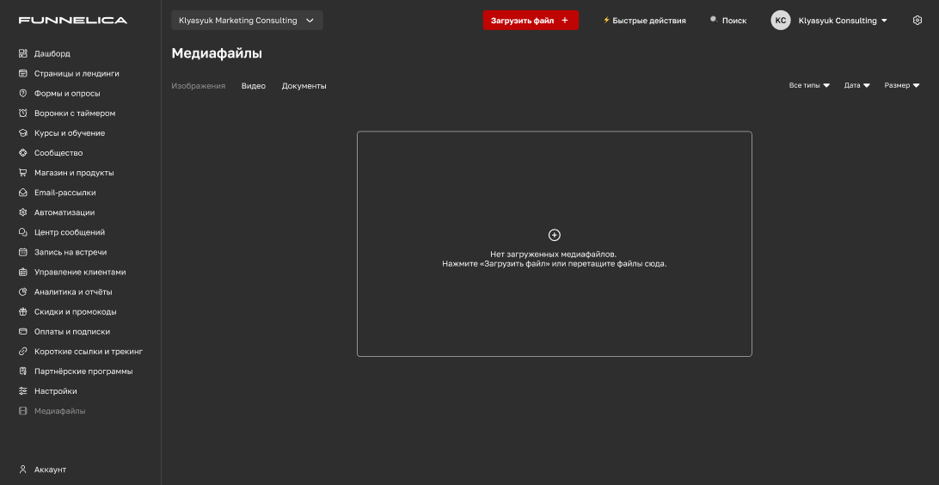Click the Оплаты и подписки card icon
The image size is (939, 485).
coord(22,332)
